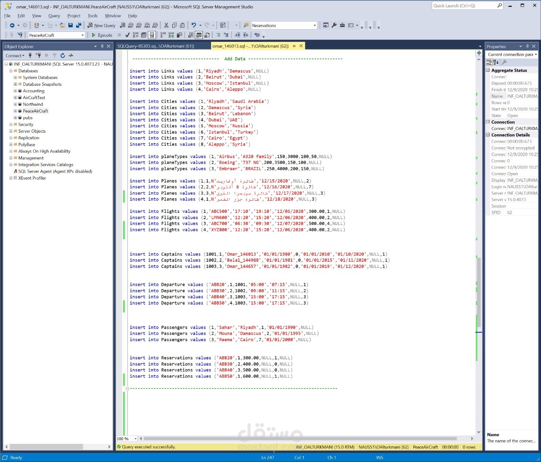Click the Navigate Backward arrow icon

12,25
